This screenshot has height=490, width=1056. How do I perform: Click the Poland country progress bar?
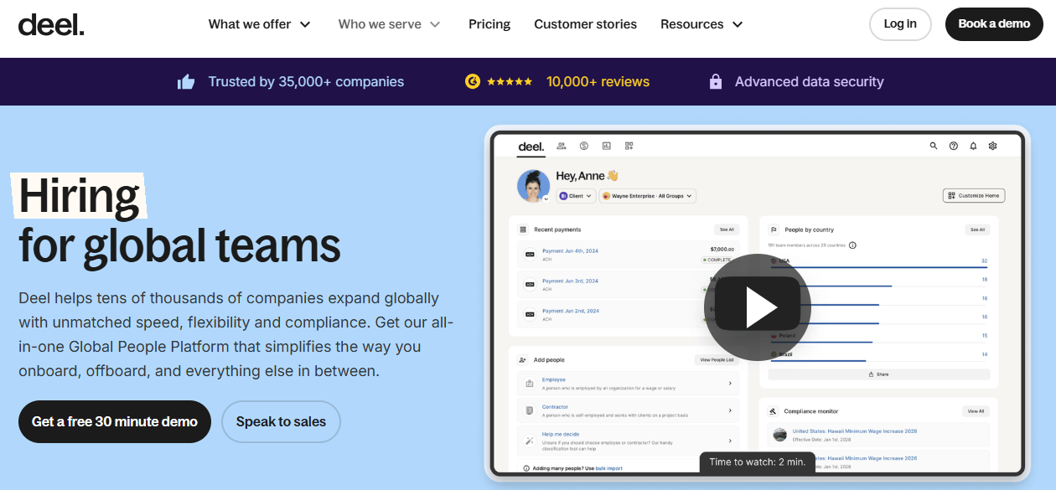click(821, 342)
